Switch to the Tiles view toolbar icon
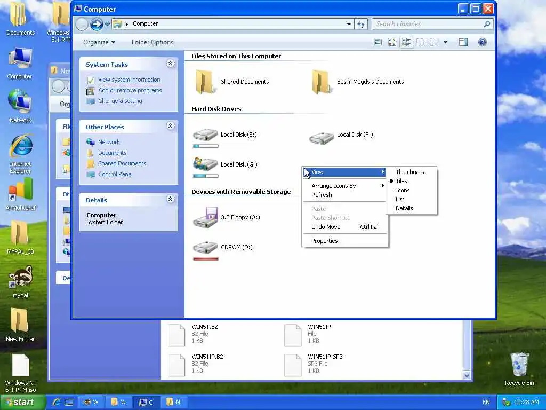The height and width of the screenshot is (410, 546). pyautogui.click(x=406, y=42)
